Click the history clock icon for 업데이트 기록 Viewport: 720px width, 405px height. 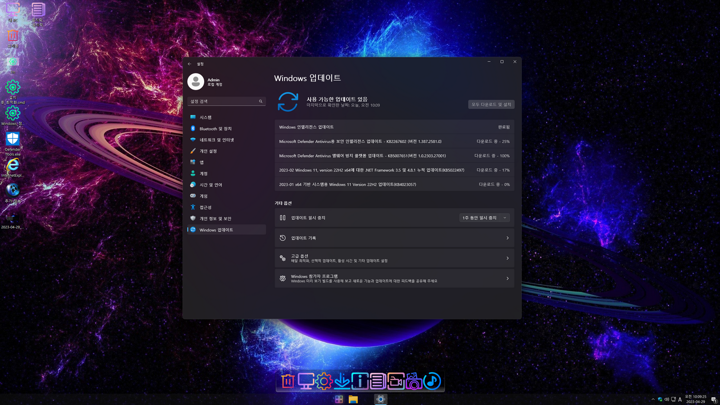pyautogui.click(x=283, y=238)
